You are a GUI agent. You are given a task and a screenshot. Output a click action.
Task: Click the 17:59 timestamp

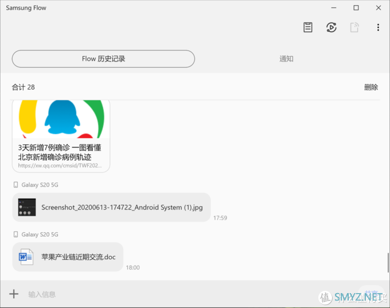[x=220, y=218]
